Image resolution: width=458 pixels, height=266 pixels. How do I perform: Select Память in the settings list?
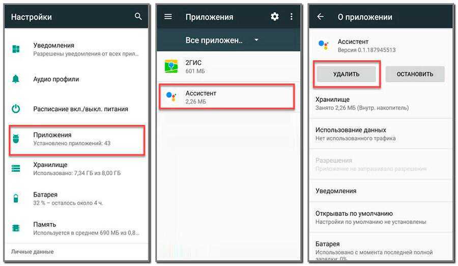pyautogui.click(x=76, y=228)
